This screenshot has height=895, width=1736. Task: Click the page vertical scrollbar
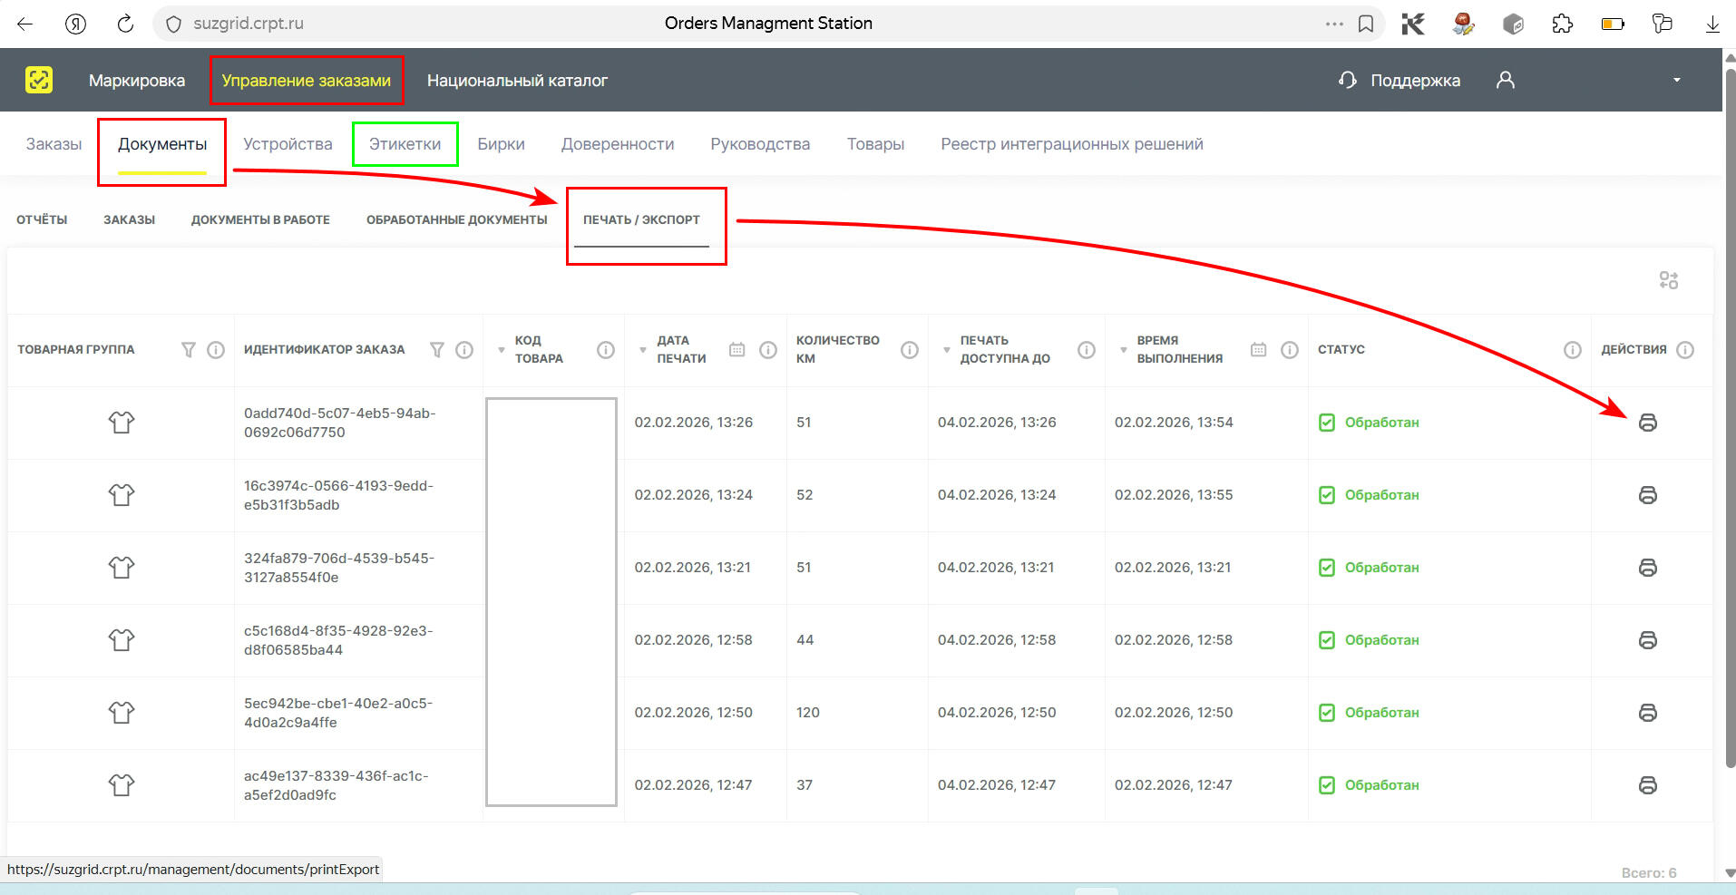(1730, 417)
